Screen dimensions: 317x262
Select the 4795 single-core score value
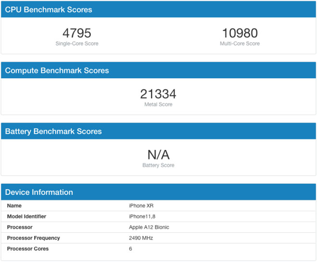point(77,33)
